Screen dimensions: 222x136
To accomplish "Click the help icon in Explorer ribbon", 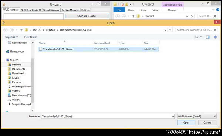I will 218,10.
